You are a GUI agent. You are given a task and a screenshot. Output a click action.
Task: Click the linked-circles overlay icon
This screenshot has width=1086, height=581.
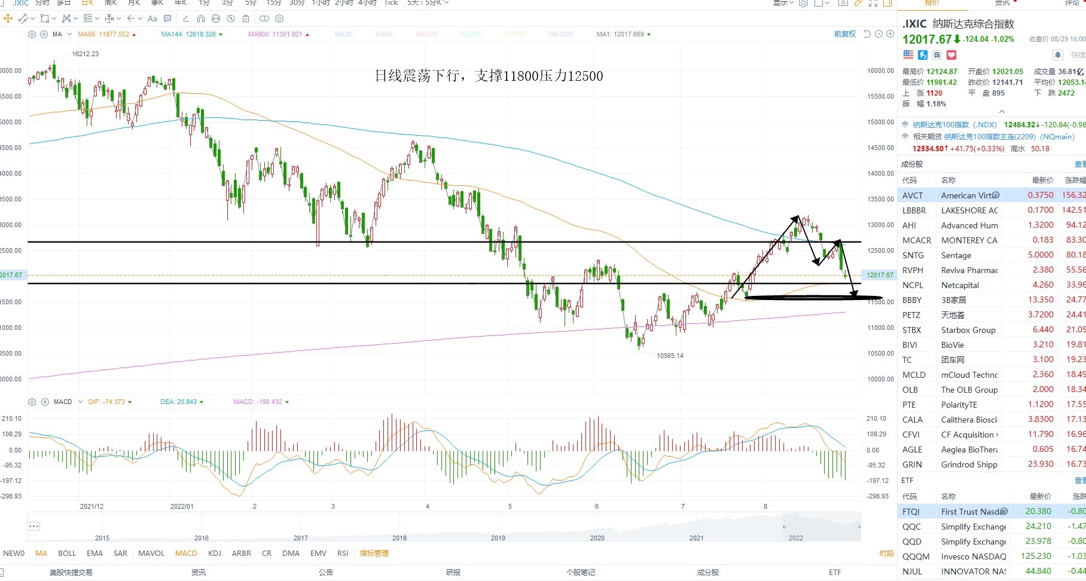pos(264,19)
